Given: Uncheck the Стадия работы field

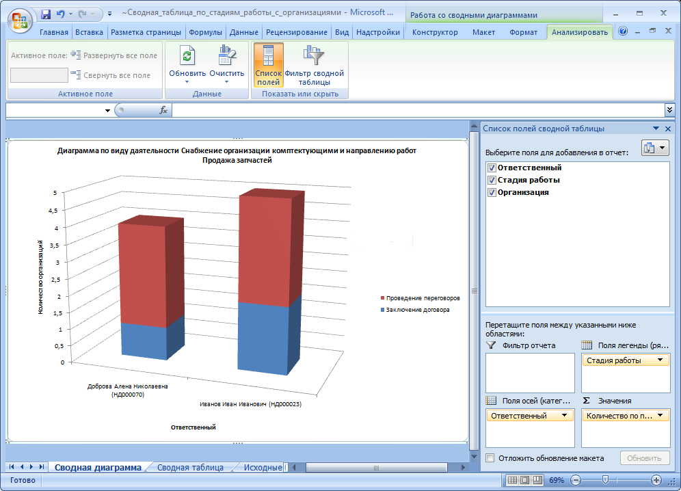Looking at the screenshot, I should coord(492,180).
